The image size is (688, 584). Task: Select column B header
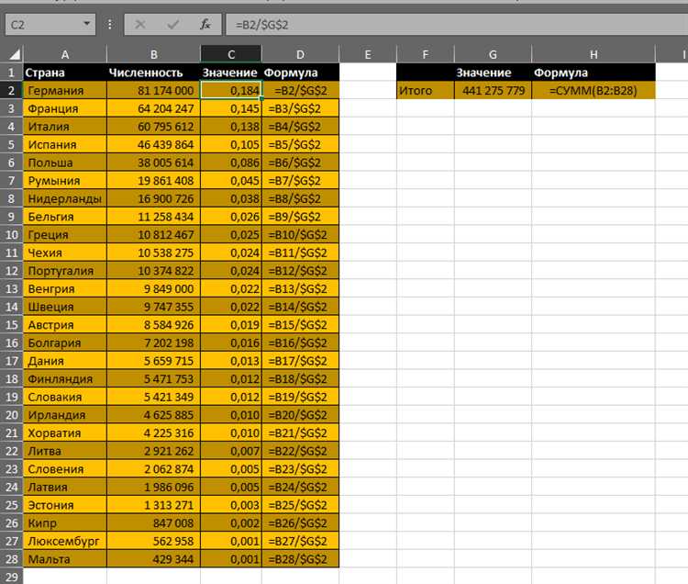(x=153, y=54)
